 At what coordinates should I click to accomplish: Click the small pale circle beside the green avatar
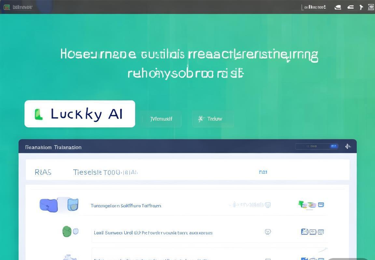pyautogui.click(x=76, y=231)
